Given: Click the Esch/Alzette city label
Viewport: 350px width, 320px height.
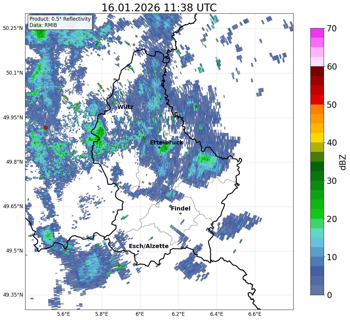Looking at the screenshot, I should coord(149,246).
